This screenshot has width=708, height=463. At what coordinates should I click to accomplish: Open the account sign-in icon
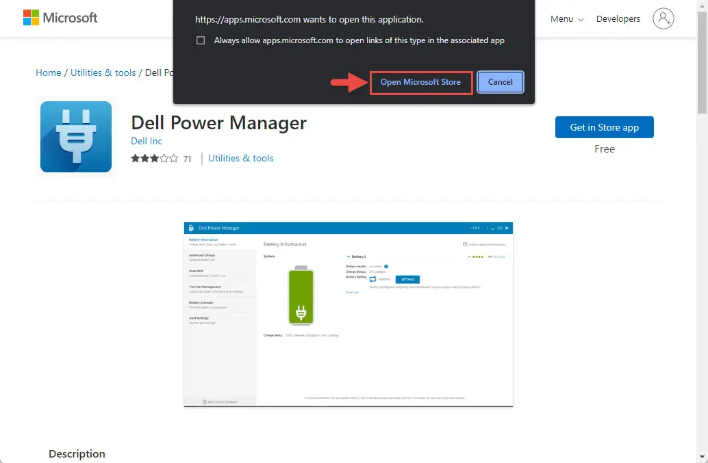663,18
